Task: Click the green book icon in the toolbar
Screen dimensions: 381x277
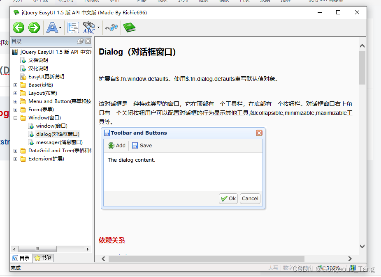Action: [x=130, y=27]
